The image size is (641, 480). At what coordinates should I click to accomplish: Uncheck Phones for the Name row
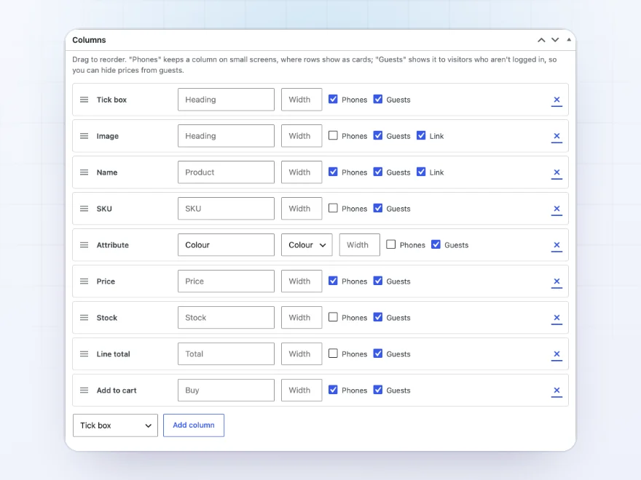333,172
